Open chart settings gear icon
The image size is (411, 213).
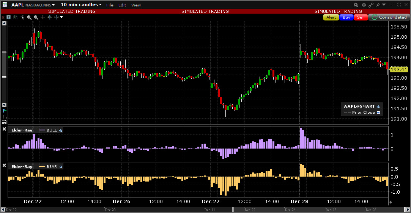pos(364,5)
